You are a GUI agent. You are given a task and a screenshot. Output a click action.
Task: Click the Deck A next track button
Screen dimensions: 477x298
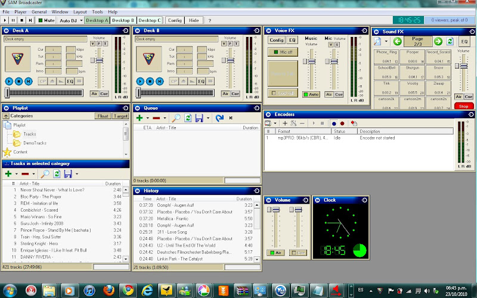click(29, 81)
